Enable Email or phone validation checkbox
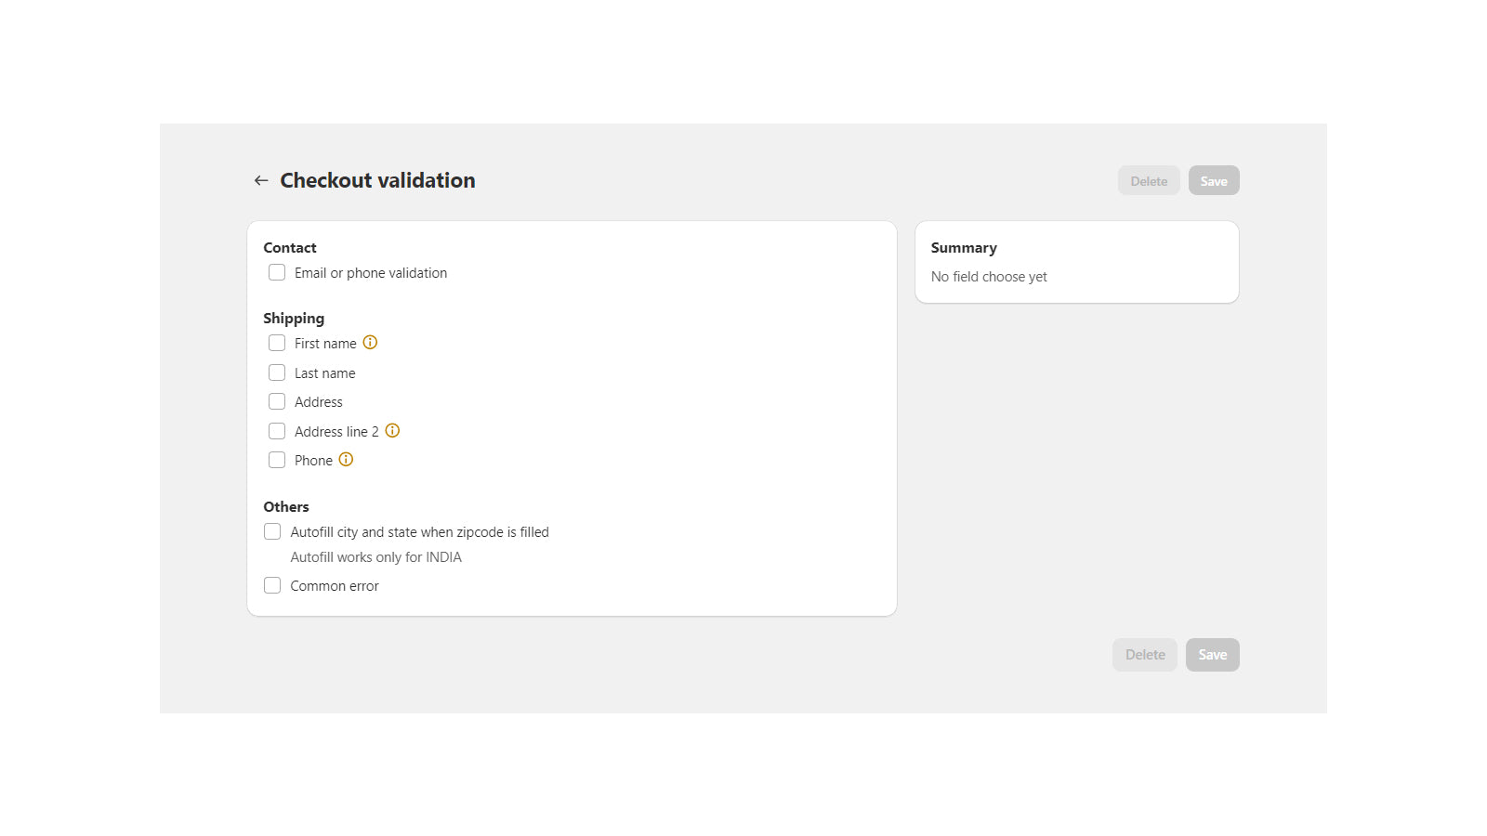 click(277, 273)
